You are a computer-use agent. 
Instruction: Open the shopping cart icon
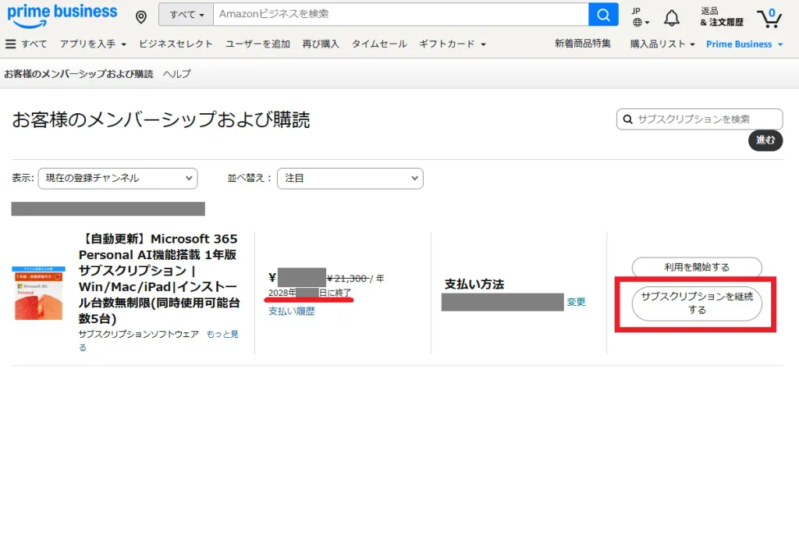[769, 18]
